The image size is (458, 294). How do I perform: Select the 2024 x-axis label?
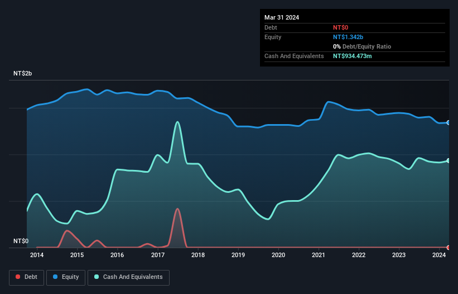[x=439, y=255]
